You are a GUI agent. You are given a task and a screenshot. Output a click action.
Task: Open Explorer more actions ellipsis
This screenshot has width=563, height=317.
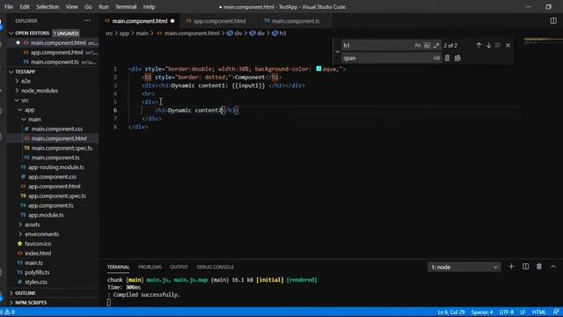coord(87,21)
